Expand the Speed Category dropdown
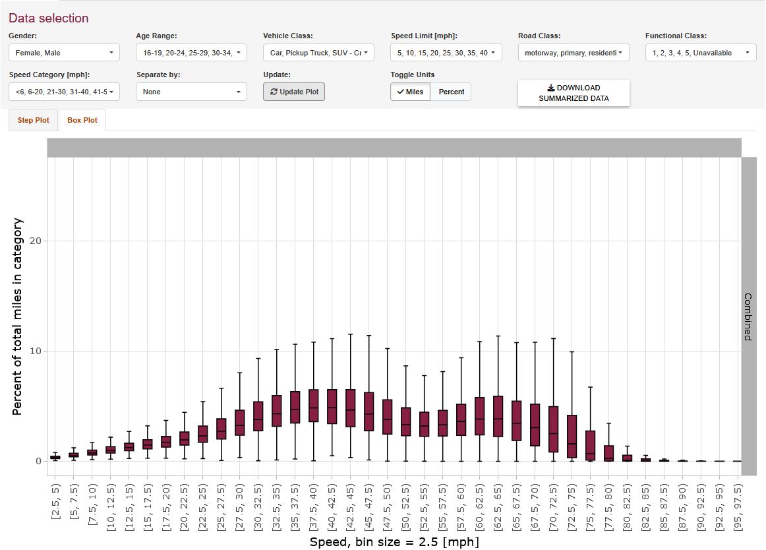 (64, 92)
